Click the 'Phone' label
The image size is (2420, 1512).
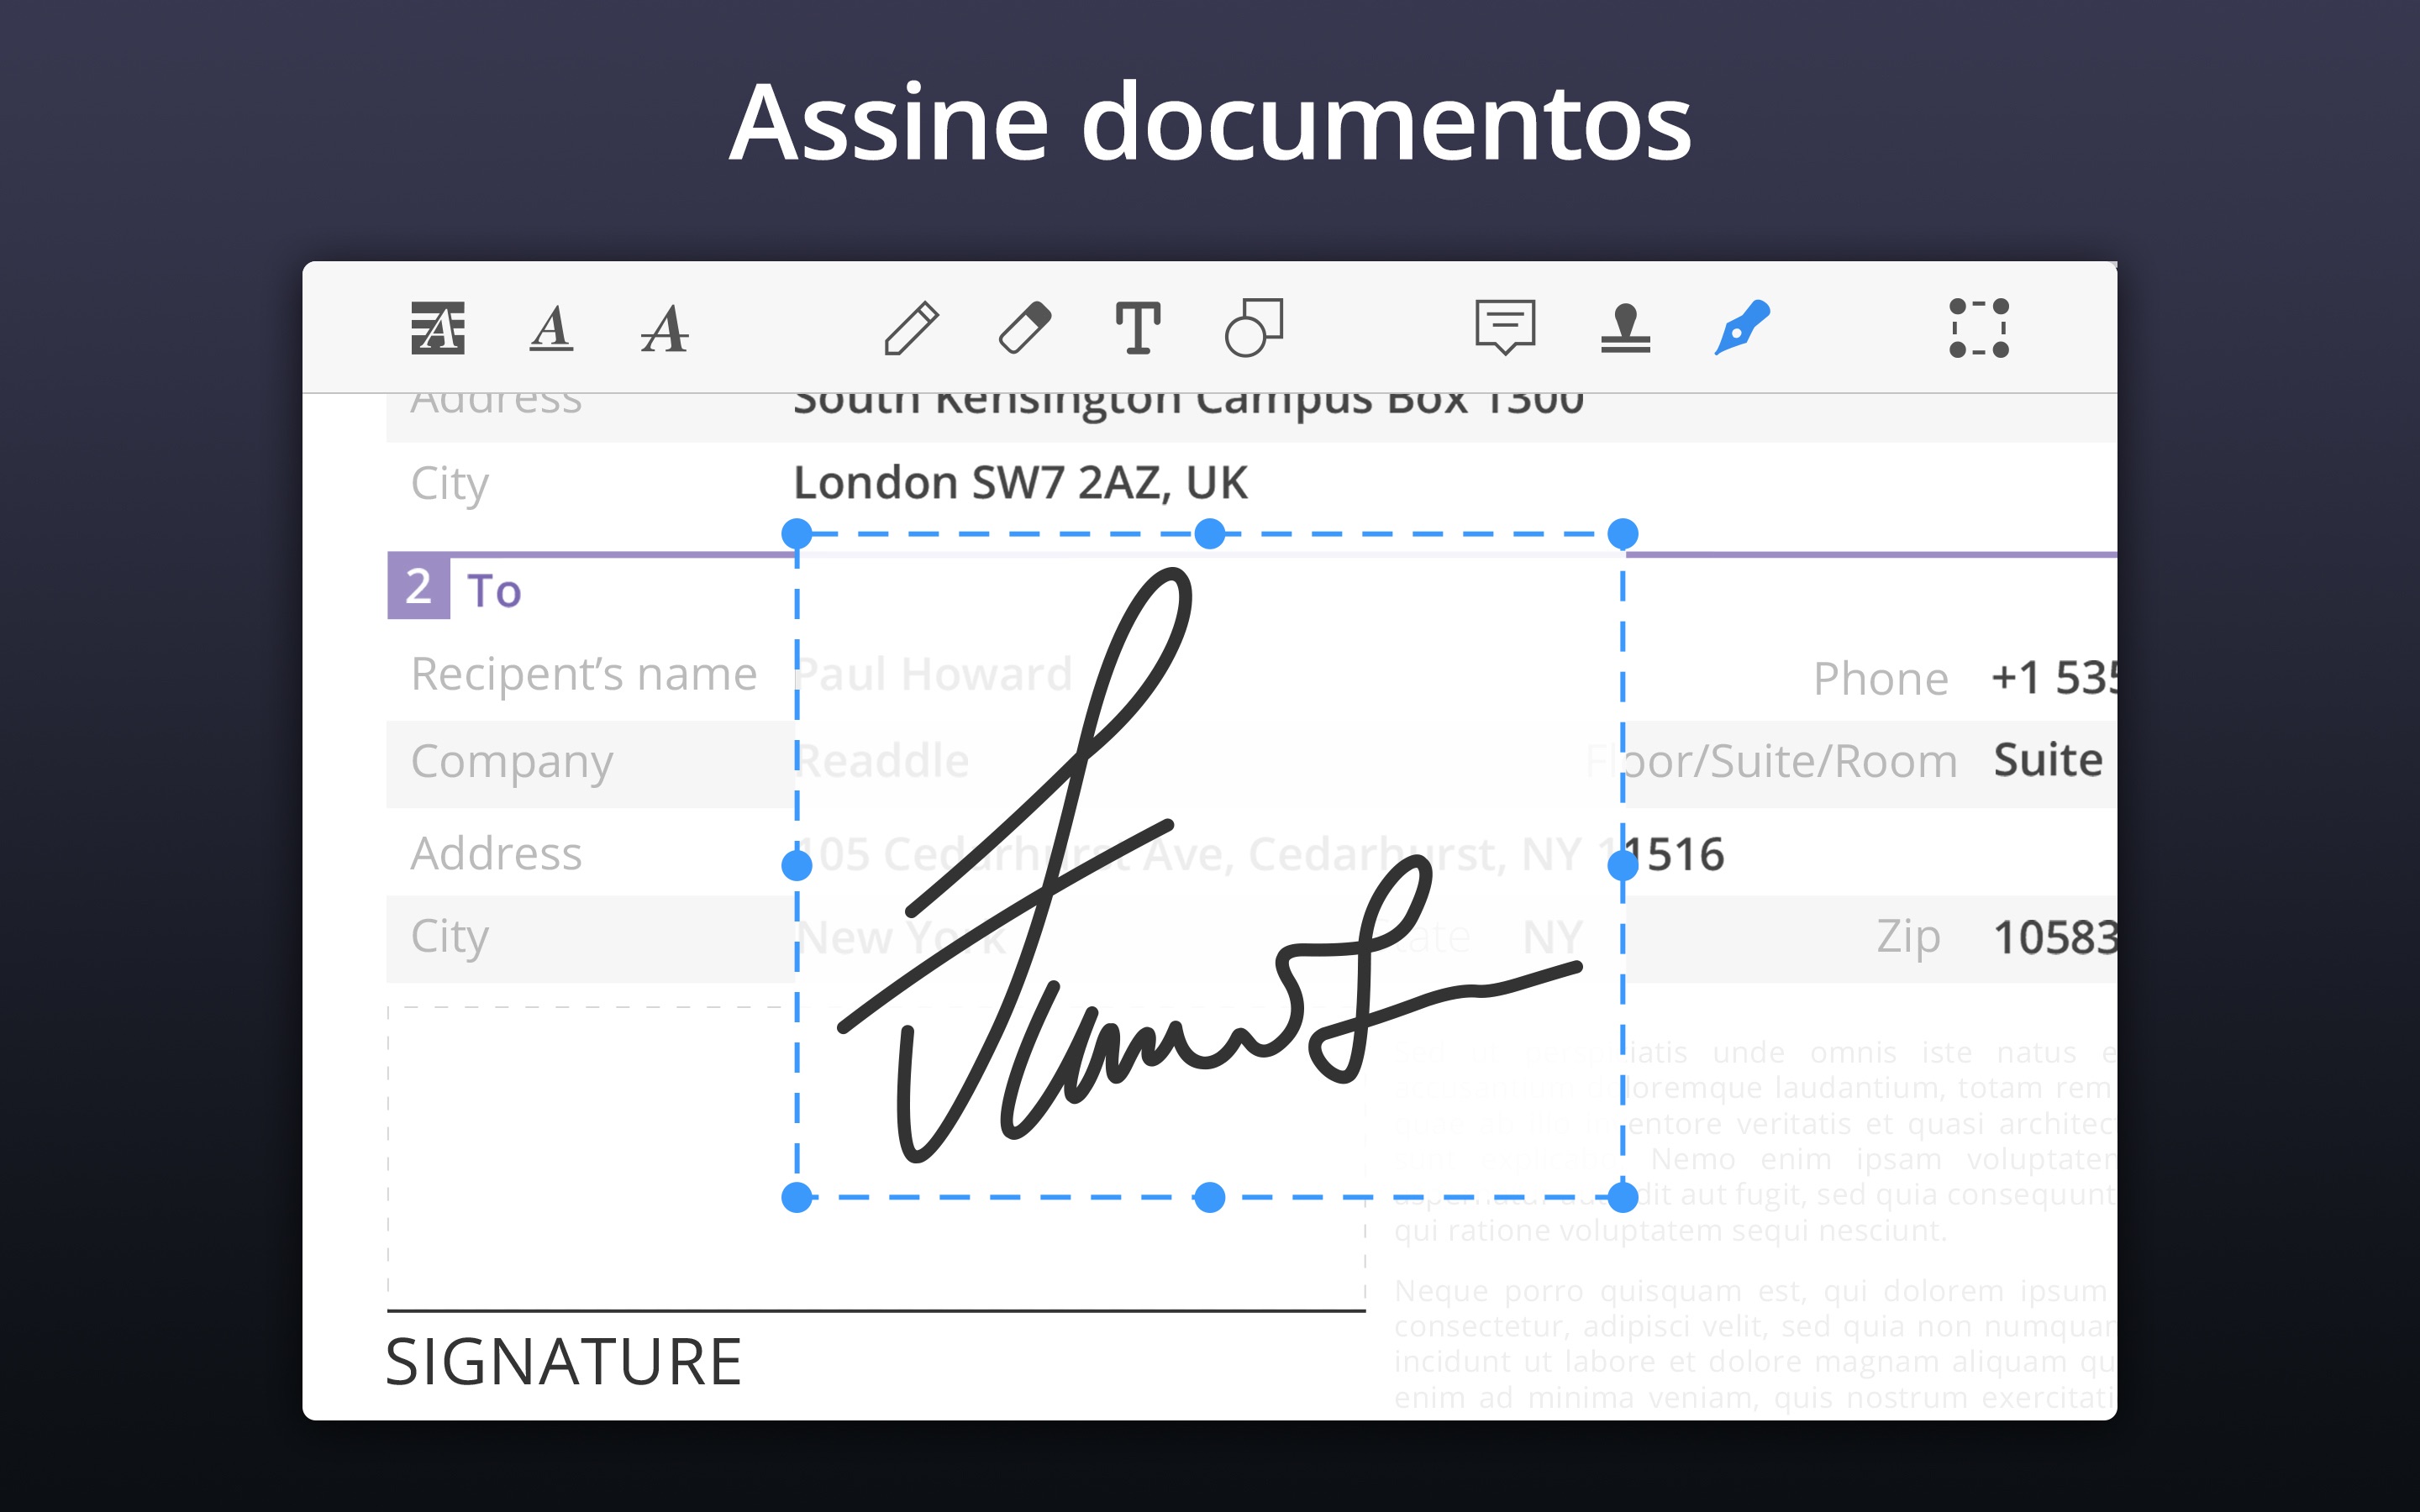[1880, 679]
